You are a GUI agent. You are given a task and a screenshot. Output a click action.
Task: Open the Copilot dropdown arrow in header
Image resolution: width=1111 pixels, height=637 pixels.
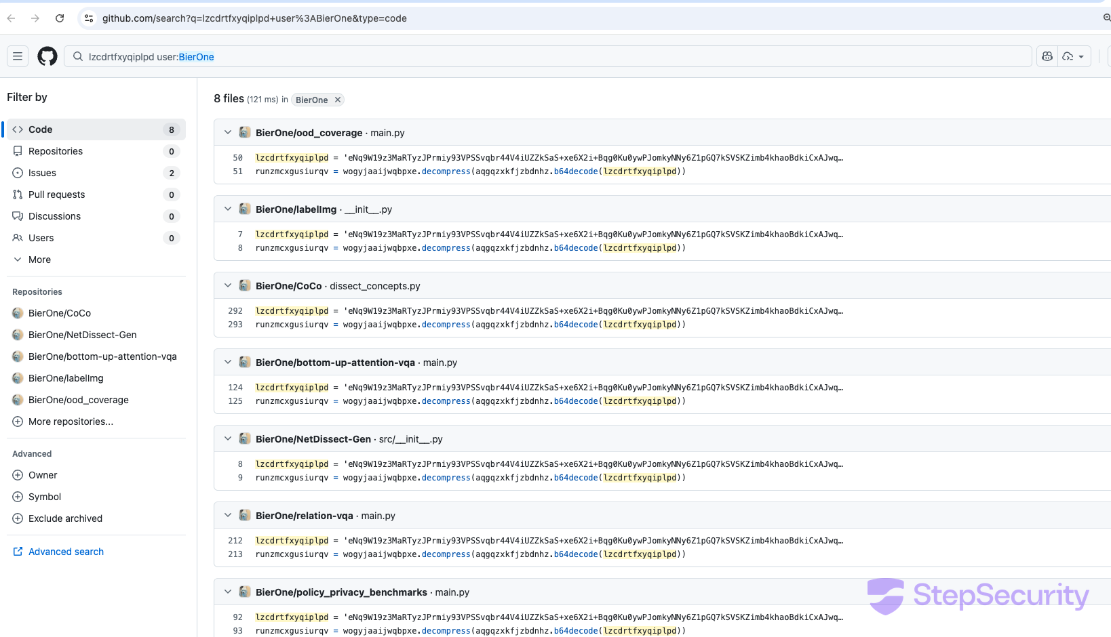(1075, 56)
